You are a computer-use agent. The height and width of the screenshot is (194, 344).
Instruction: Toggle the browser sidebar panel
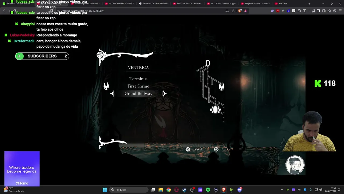318,11
